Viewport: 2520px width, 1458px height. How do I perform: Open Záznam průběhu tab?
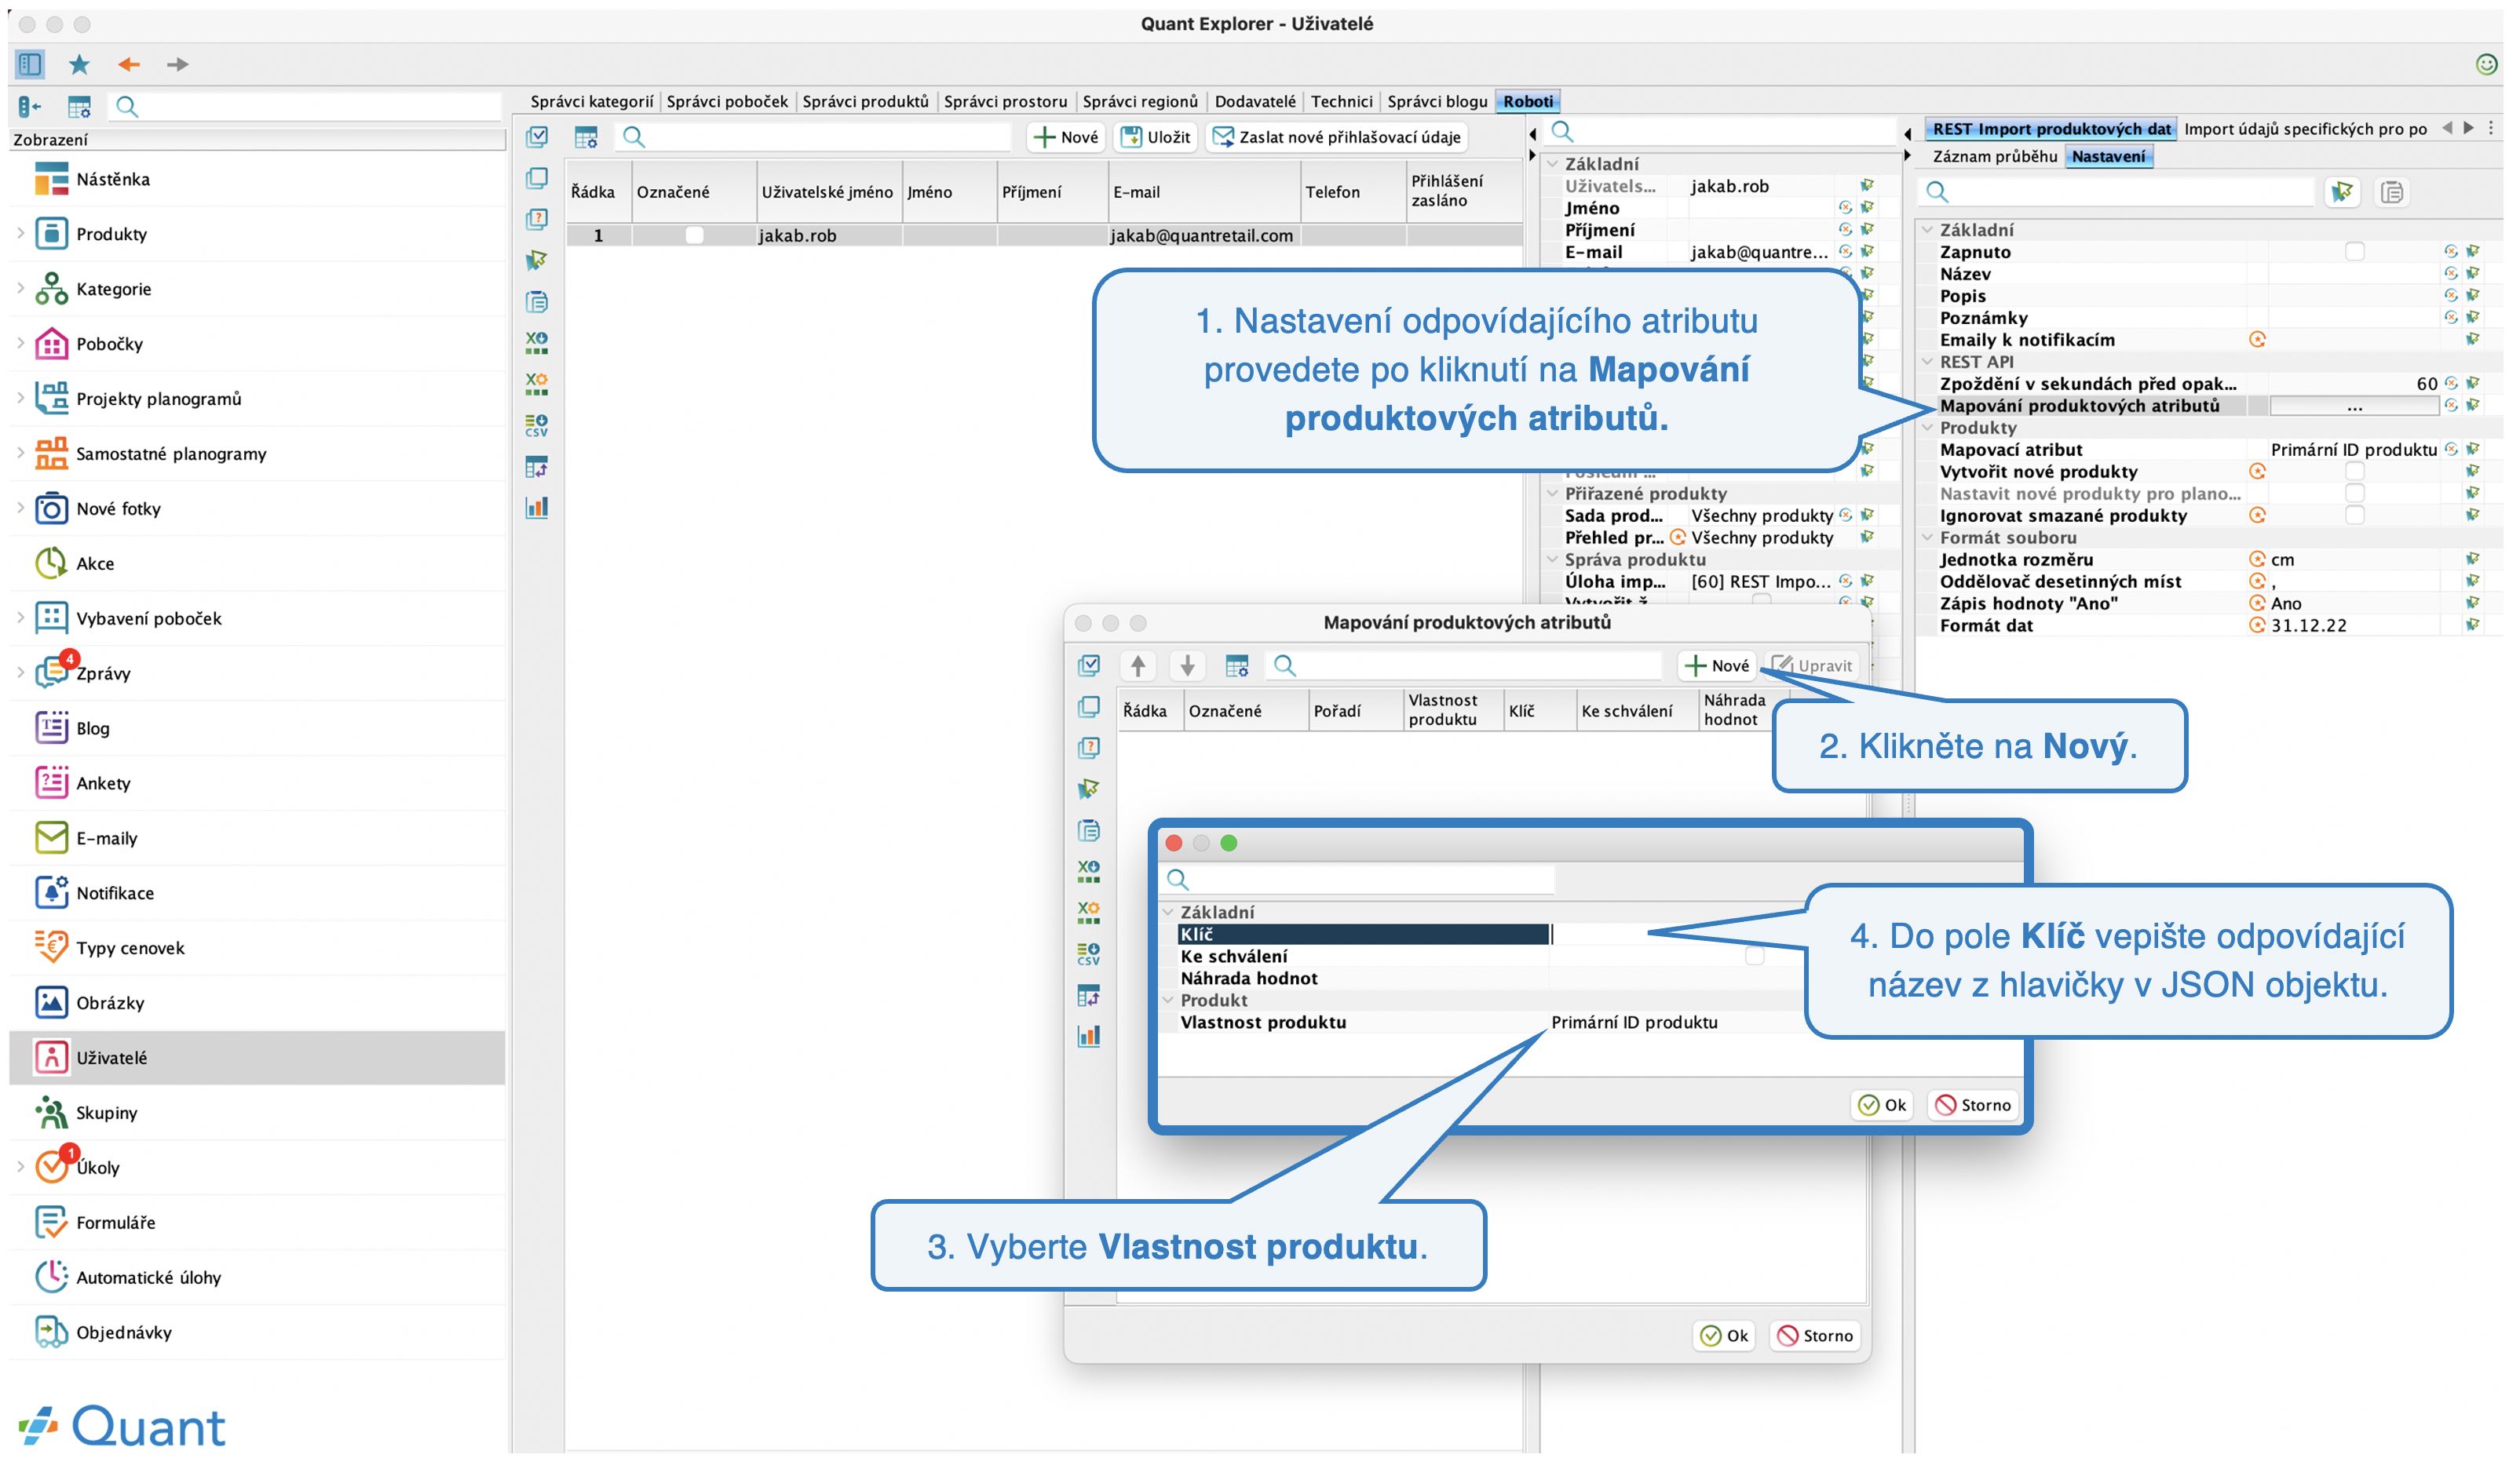pos(1994,156)
